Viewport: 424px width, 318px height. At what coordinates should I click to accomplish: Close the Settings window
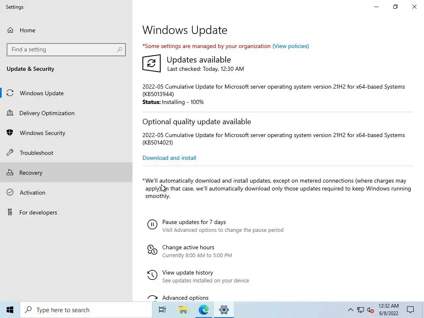[x=414, y=7]
